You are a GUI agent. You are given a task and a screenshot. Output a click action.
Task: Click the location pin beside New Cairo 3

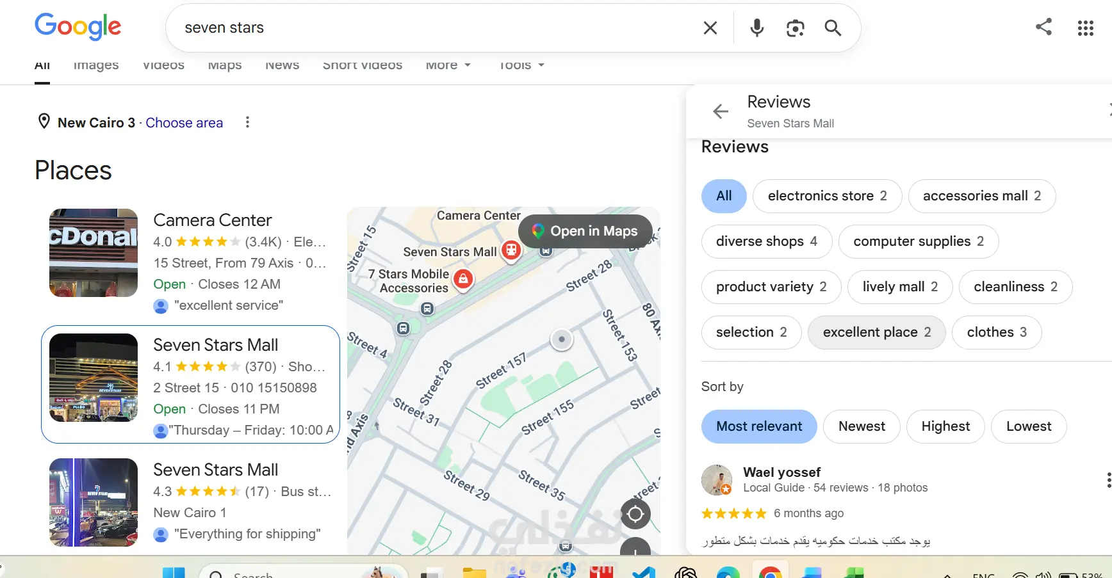44,121
